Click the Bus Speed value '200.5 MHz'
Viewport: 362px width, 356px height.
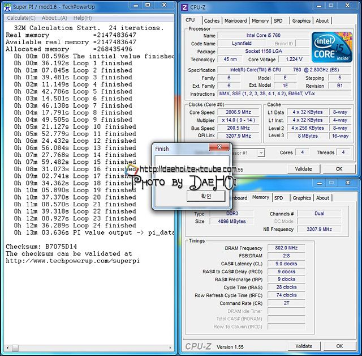point(238,128)
